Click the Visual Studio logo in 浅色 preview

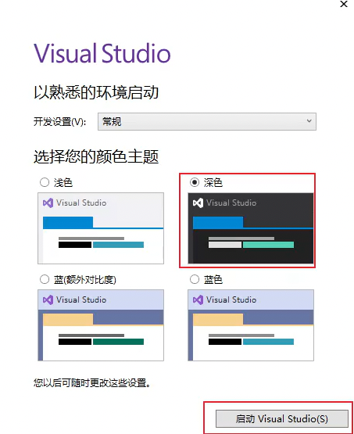point(48,203)
